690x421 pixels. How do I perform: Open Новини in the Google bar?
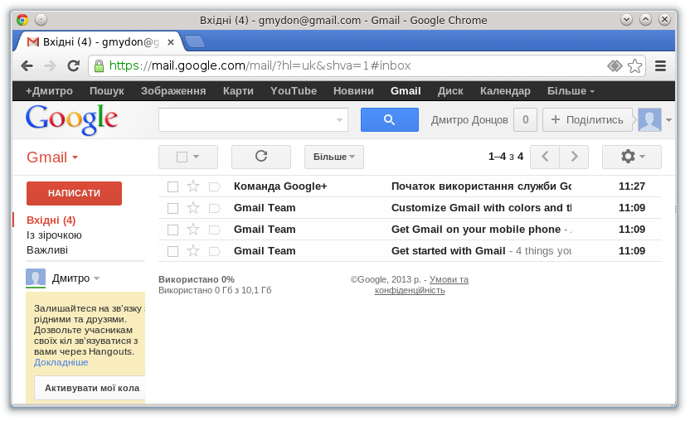[353, 91]
